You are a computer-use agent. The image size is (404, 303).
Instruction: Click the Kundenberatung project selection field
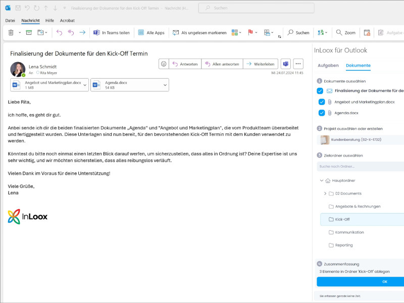tap(360, 140)
